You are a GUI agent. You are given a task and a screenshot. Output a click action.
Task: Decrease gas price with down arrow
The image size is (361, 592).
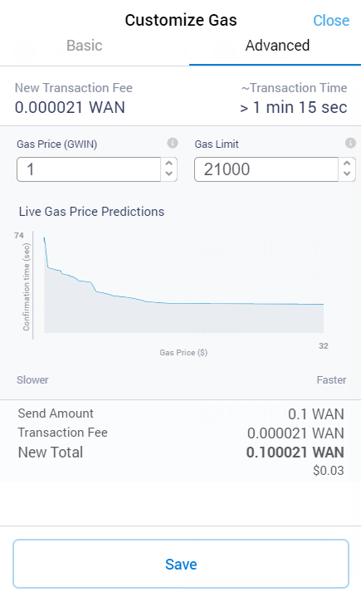[x=169, y=174]
